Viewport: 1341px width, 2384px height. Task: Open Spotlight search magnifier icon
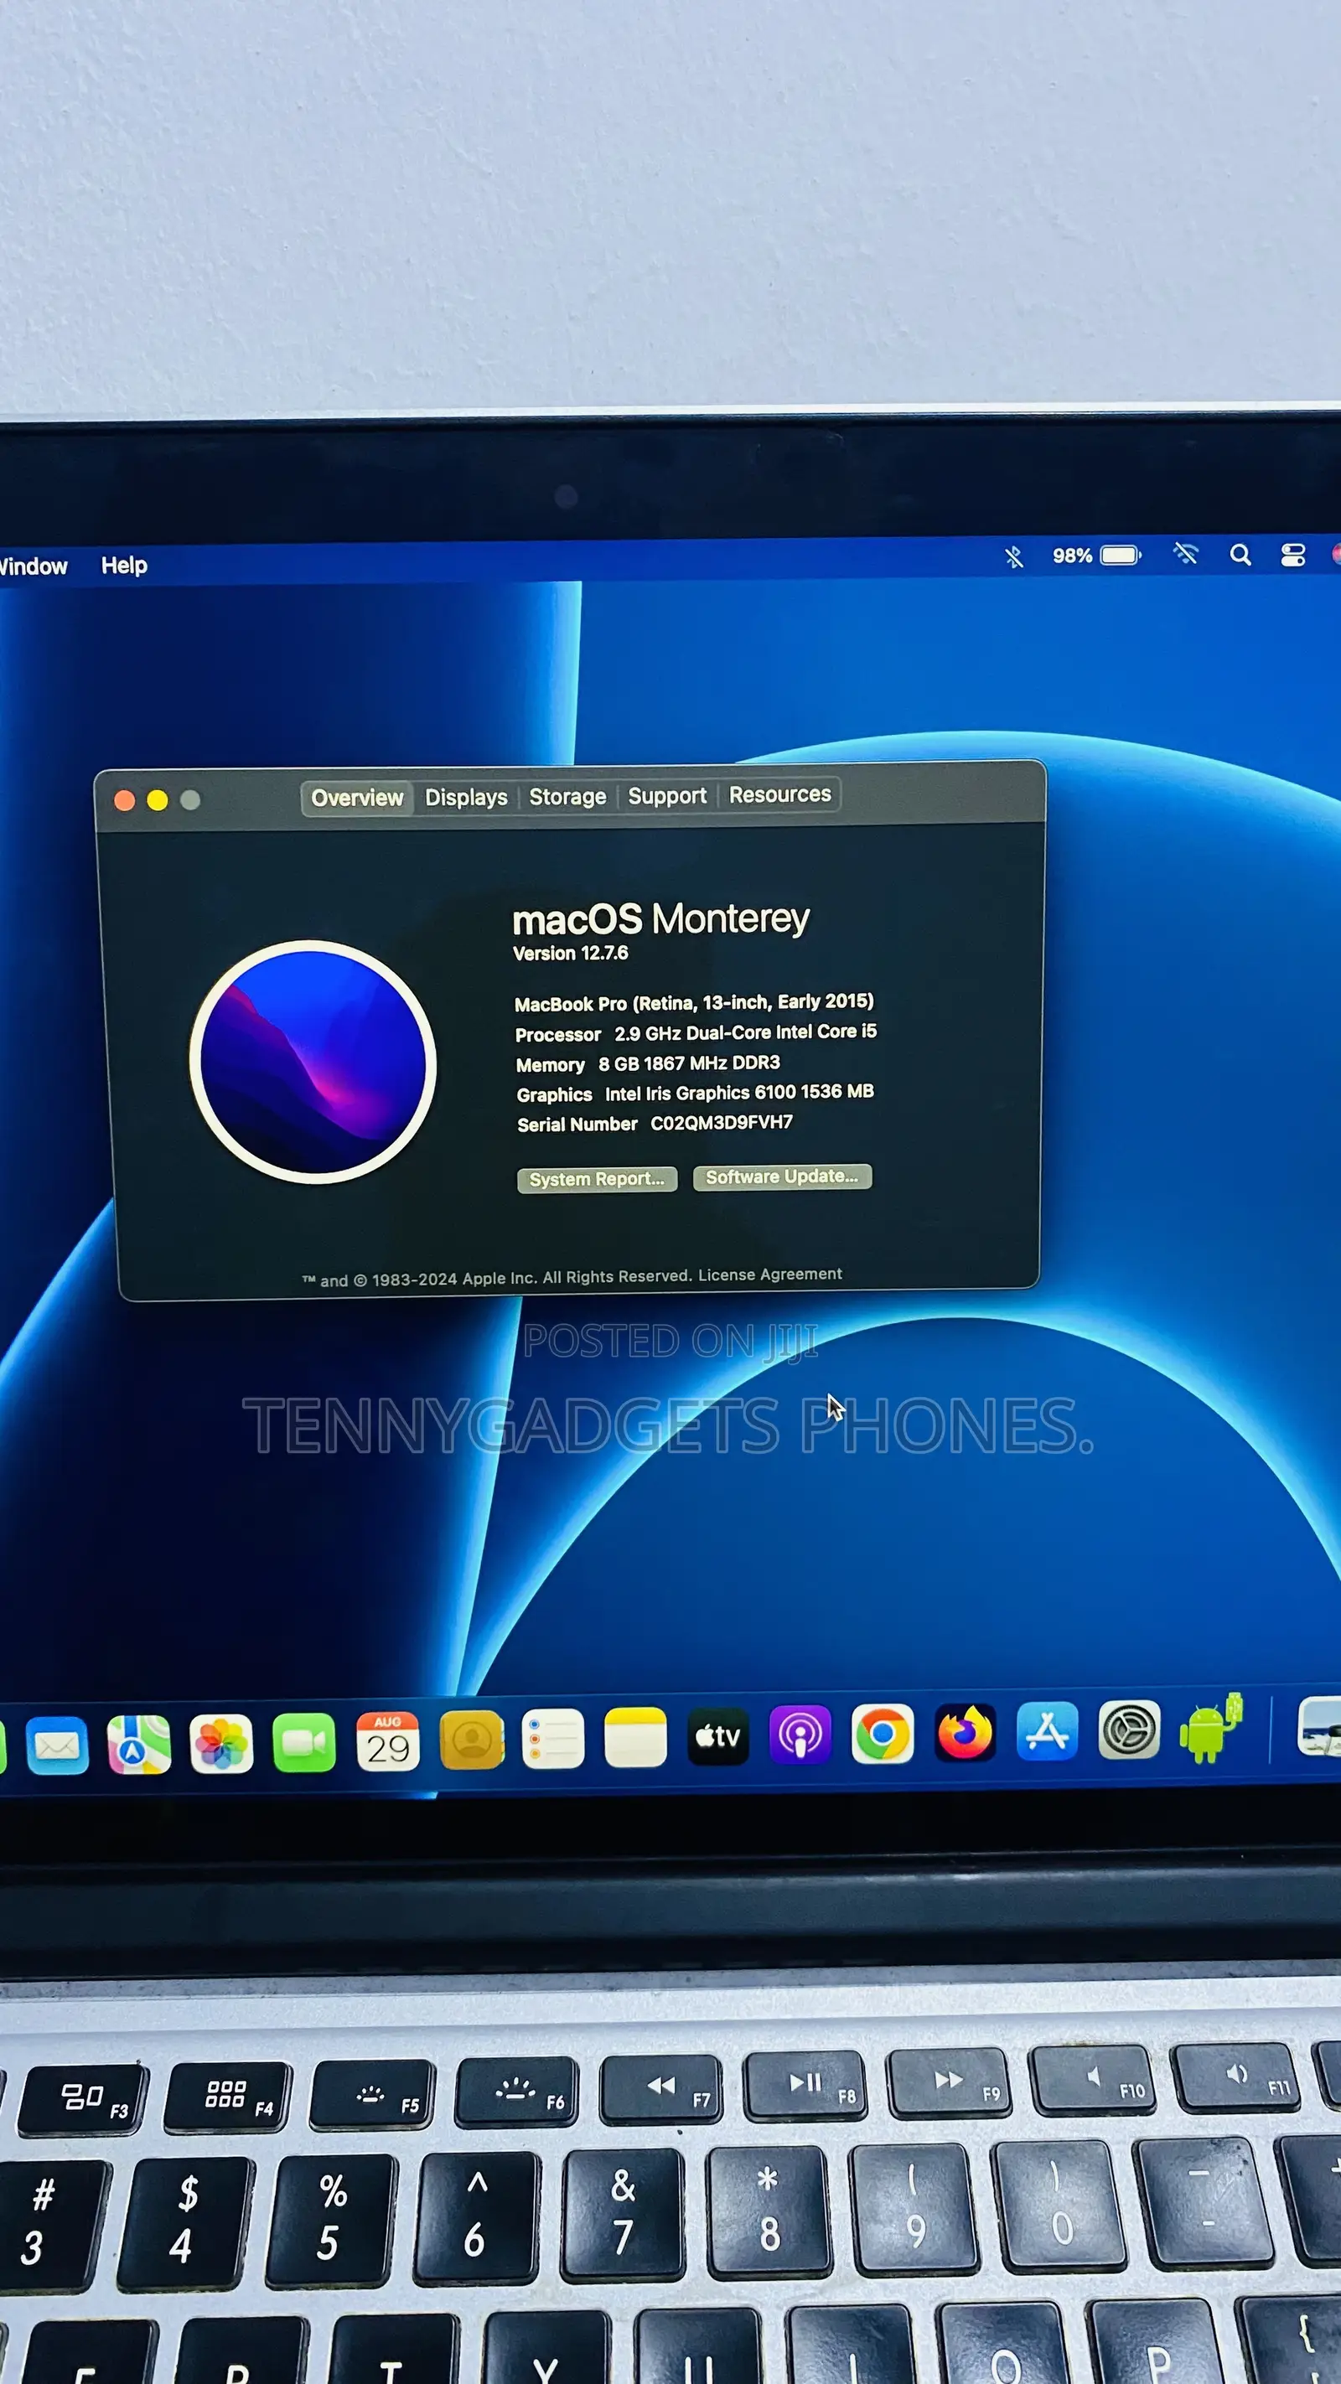1240,555
